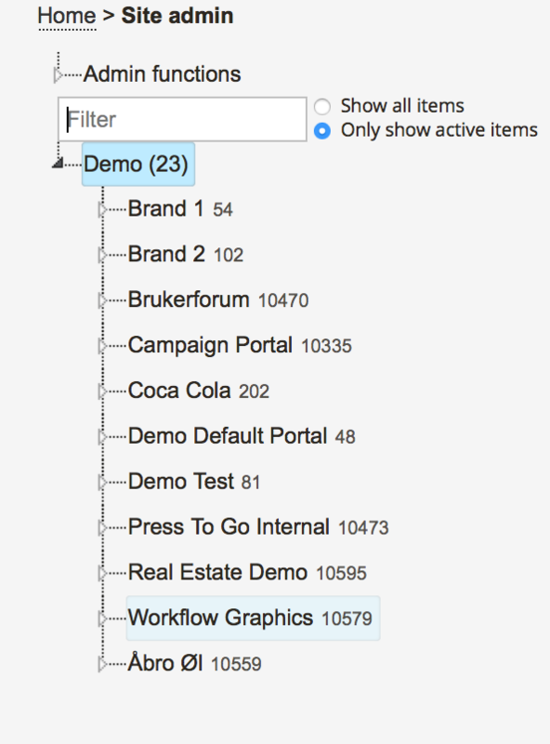The image size is (550, 744).
Task: Follow the Home breadcrumb link
Action: (67, 16)
